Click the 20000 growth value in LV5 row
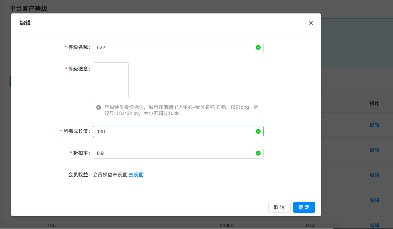This screenshot has height=229, width=393. (227, 226)
